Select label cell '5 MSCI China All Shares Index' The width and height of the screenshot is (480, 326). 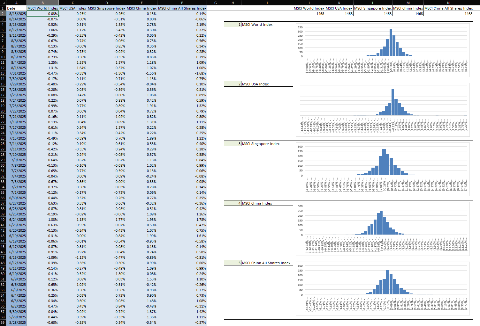coord(258,263)
